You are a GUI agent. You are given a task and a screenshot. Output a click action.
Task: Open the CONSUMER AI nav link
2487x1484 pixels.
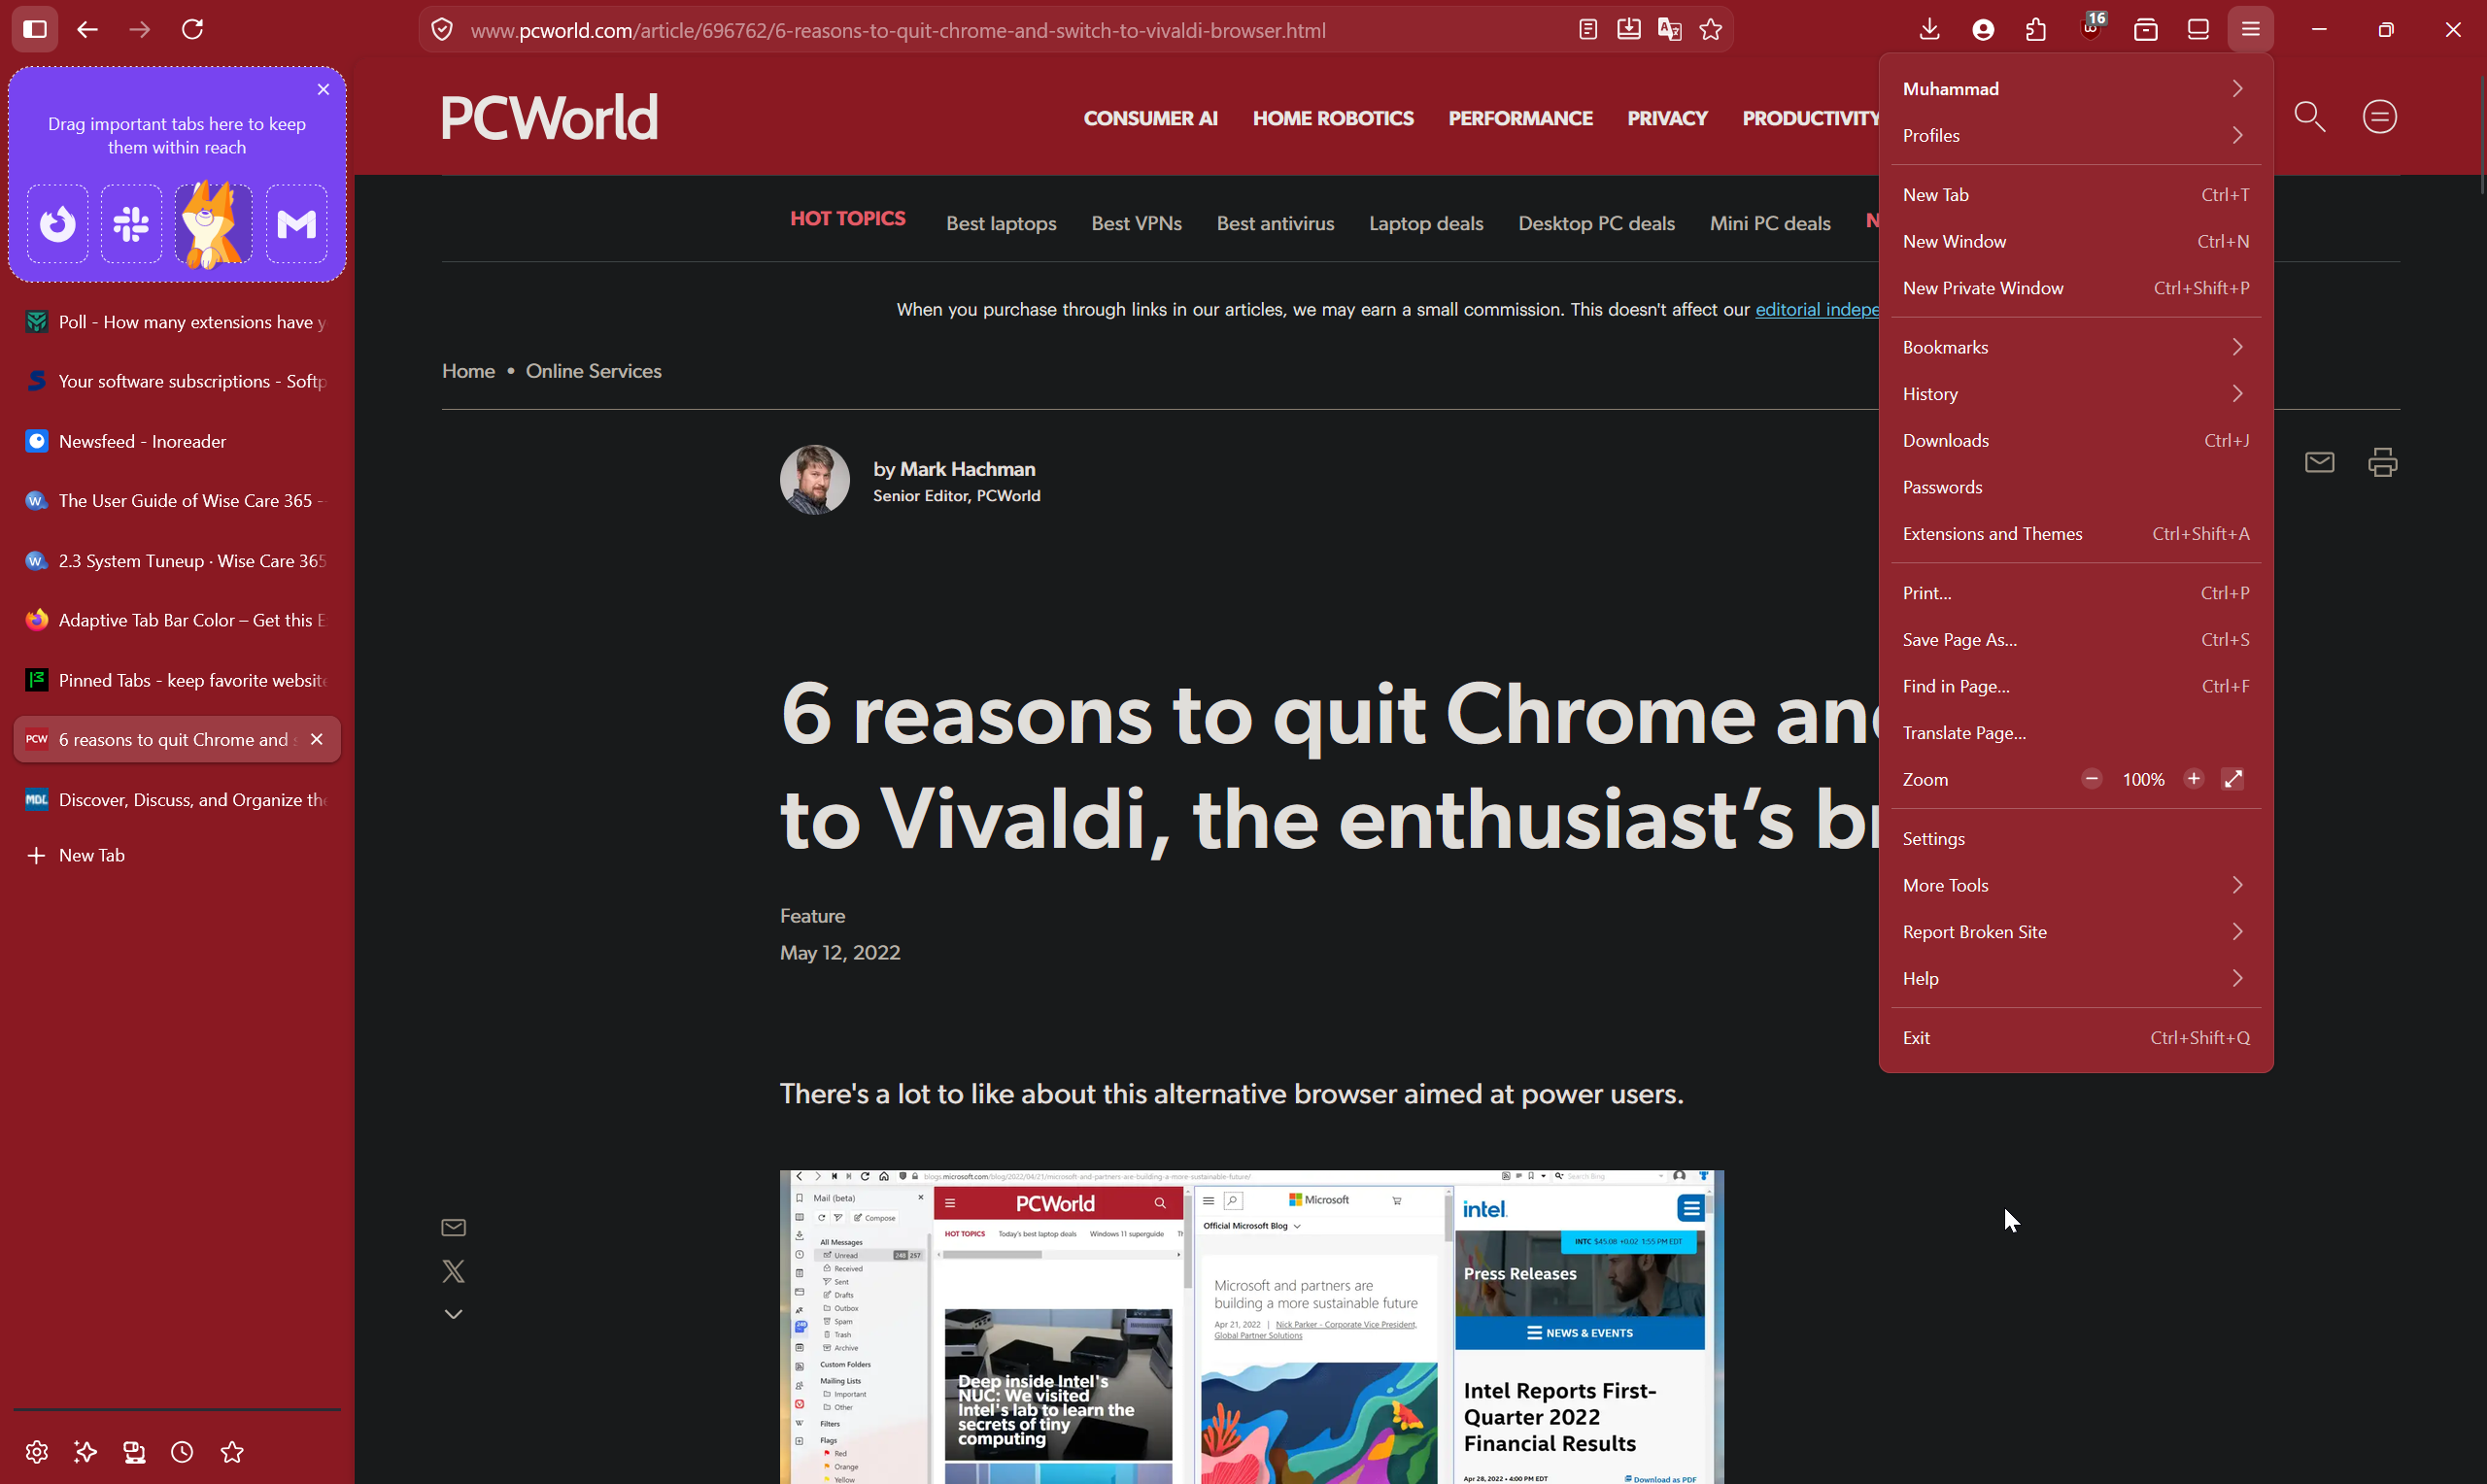point(1150,118)
